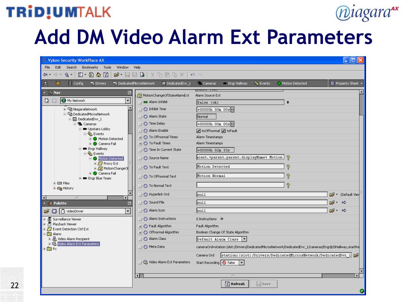Click the property sheet vertical scrollbar
Screen dimensions: 403x302
click(361, 182)
